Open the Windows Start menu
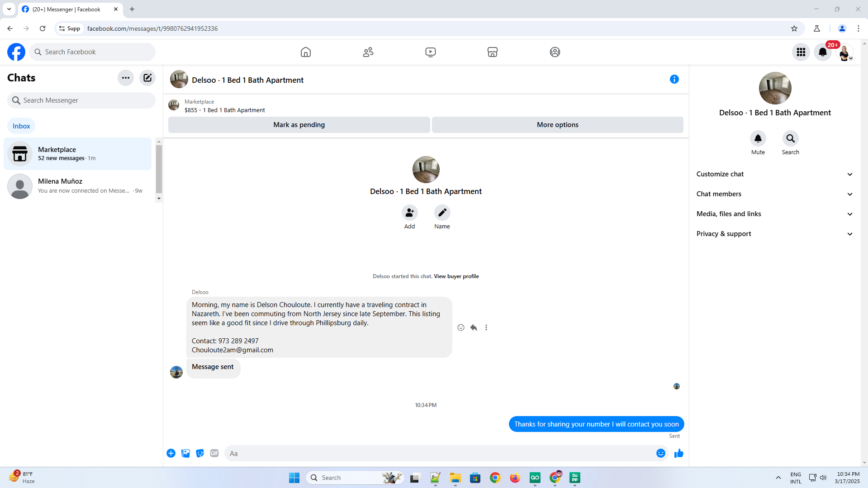868x488 pixels. (294, 478)
